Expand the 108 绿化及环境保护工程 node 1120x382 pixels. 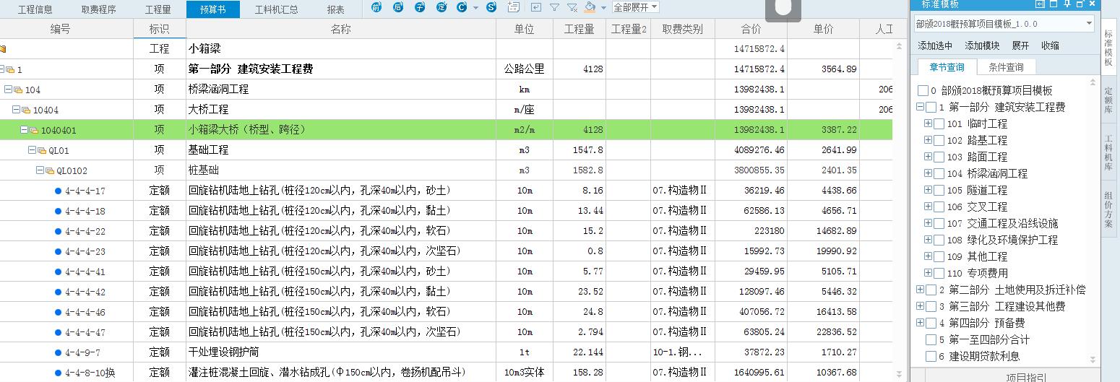pyautogui.click(x=929, y=240)
